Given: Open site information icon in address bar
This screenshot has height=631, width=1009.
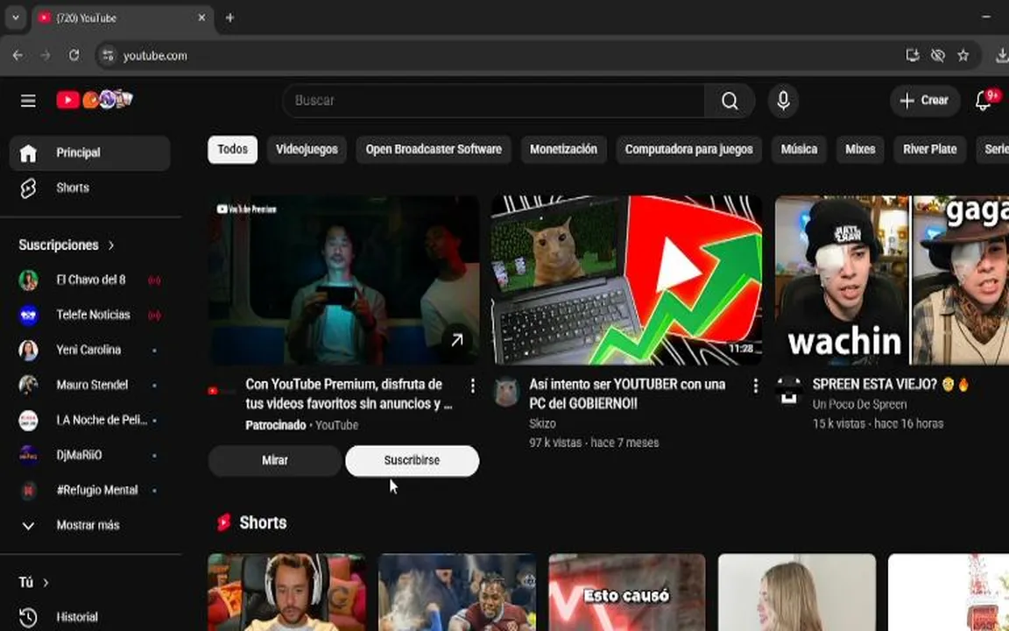Looking at the screenshot, I should coord(108,56).
